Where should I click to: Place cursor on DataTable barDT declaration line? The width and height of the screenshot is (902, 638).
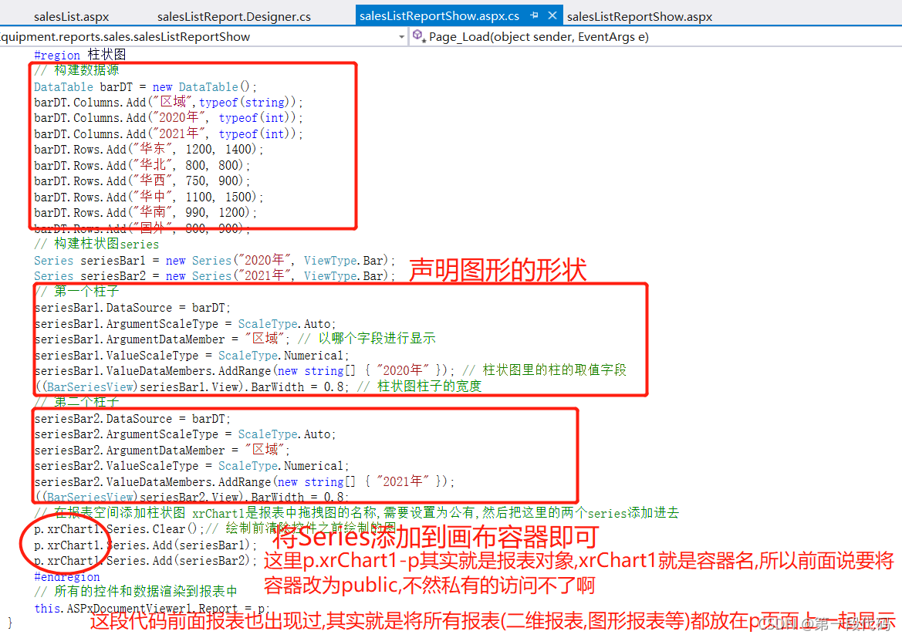point(145,86)
